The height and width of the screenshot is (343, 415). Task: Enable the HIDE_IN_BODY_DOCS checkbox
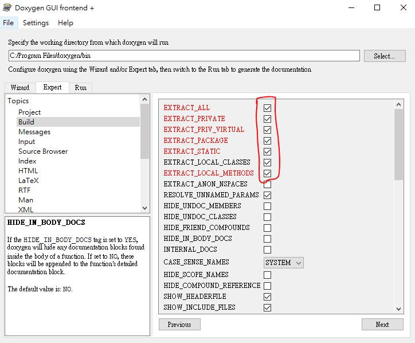[267, 239]
